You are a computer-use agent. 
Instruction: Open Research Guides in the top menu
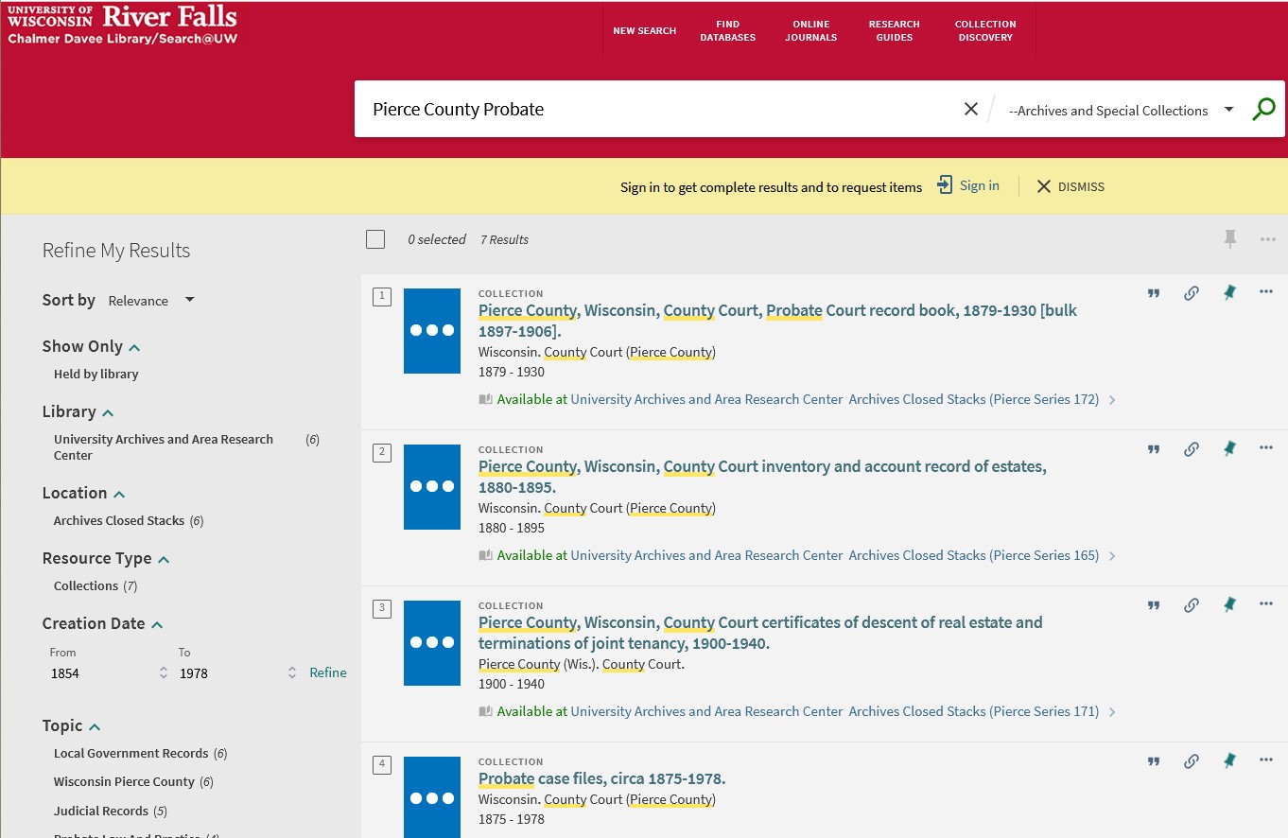(x=894, y=31)
